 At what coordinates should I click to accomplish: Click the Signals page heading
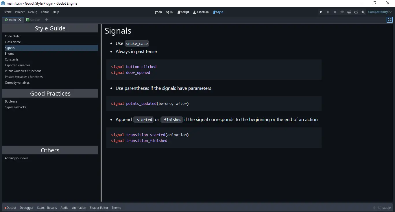point(118,31)
